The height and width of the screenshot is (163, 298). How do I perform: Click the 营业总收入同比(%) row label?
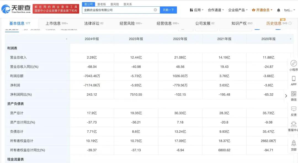coord(24,67)
